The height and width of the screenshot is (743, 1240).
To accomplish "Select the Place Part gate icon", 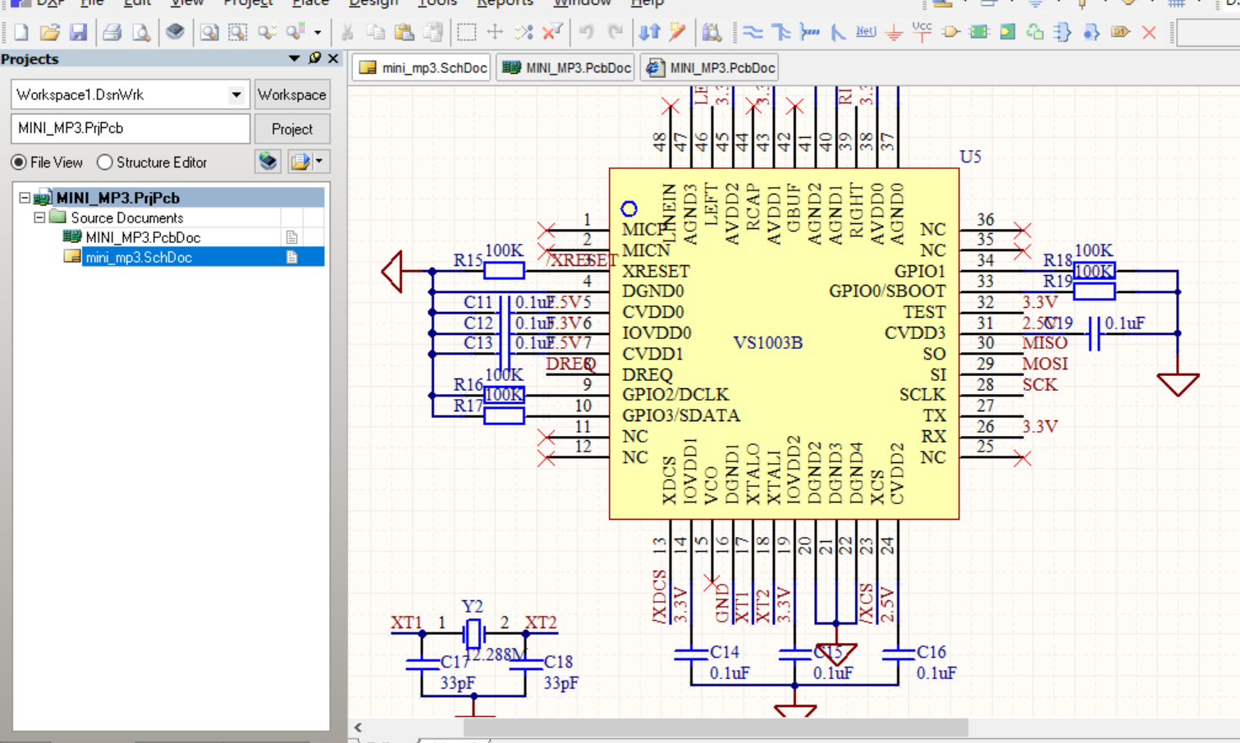I will pos(950,32).
